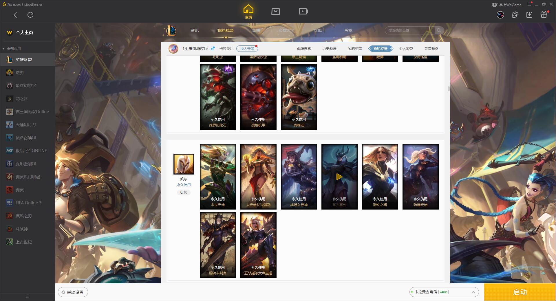Click the player profile avatar

click(173, 49)
